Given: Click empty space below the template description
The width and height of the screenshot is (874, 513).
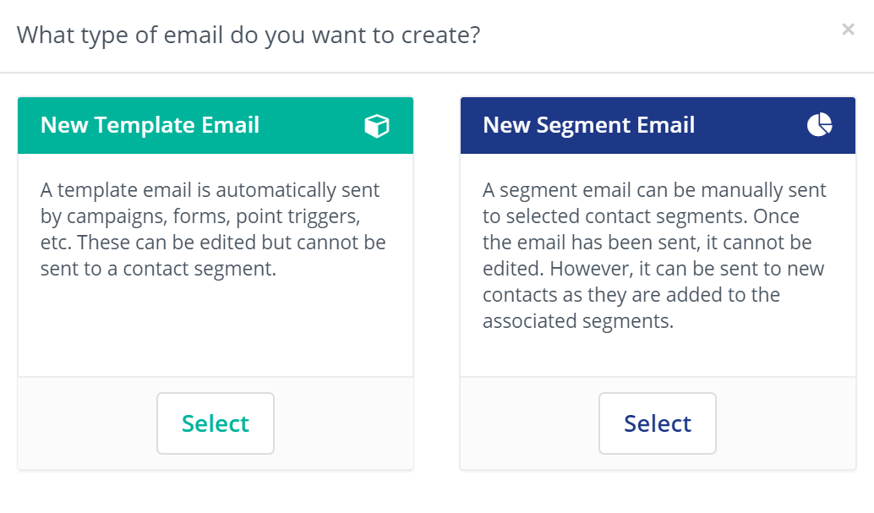Looking at the screenshot, I should pos(216,330).
